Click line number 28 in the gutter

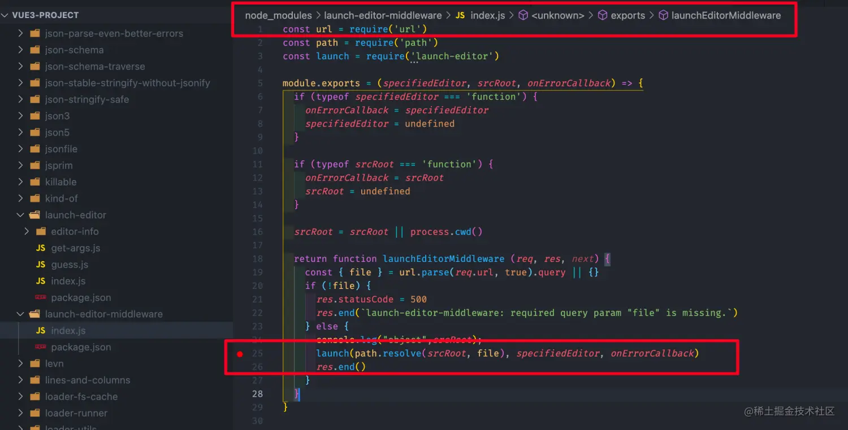click(257, 394)
